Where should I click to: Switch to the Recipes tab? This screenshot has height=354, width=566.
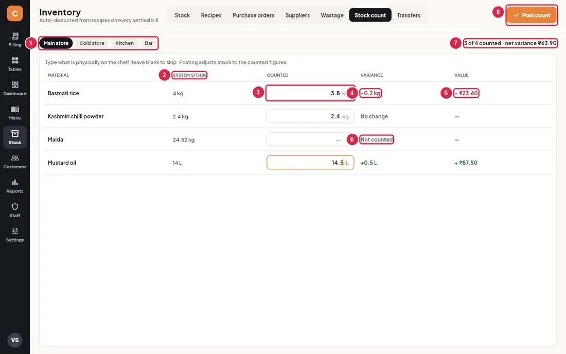click(x=211, y=15)
